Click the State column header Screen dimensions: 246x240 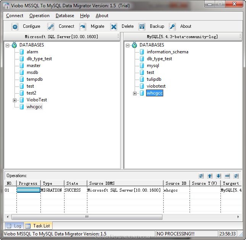[x=76, y=183]
